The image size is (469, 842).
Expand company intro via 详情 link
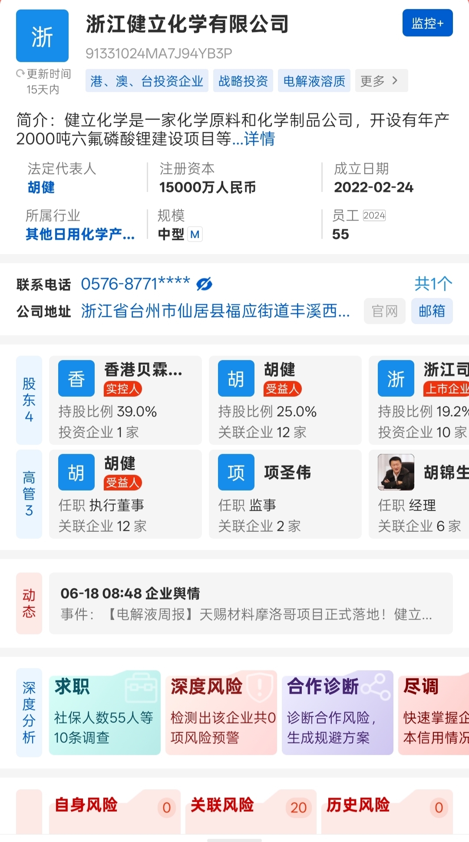pos(259,139)
